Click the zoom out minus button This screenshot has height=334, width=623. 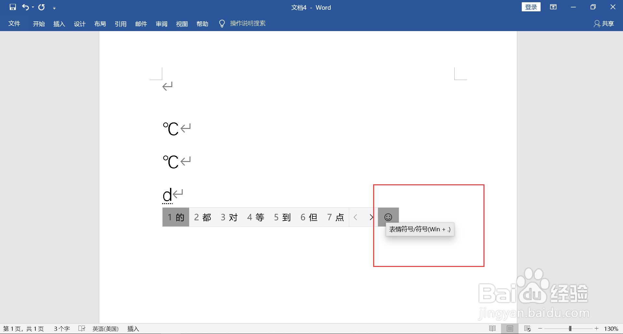tap(540, 328)
